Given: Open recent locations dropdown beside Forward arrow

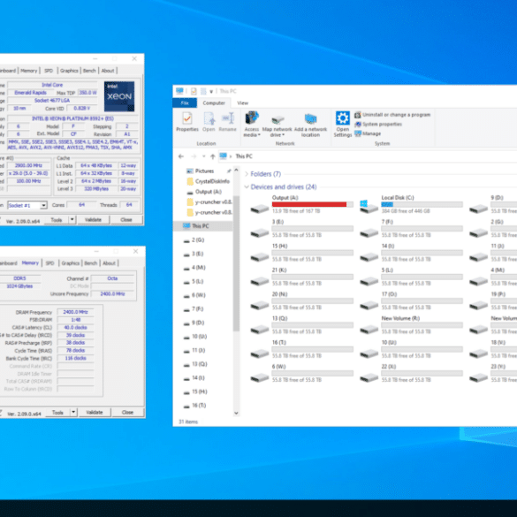Looking at the screenshot, I should pyautogui.click(x=204, y=156).
